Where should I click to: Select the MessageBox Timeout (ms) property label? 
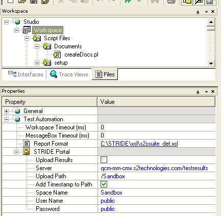coord(57,136)
